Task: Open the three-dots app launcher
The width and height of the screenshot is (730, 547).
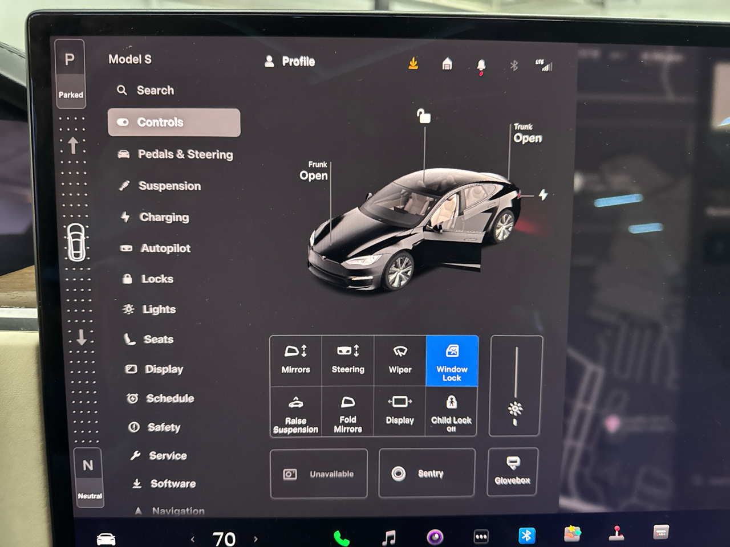Action: pos(481,536)
